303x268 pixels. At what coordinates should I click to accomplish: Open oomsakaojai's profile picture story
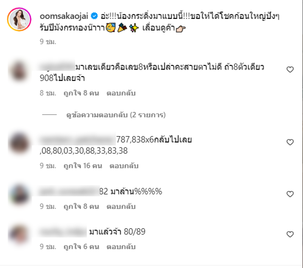click(19, 19)
